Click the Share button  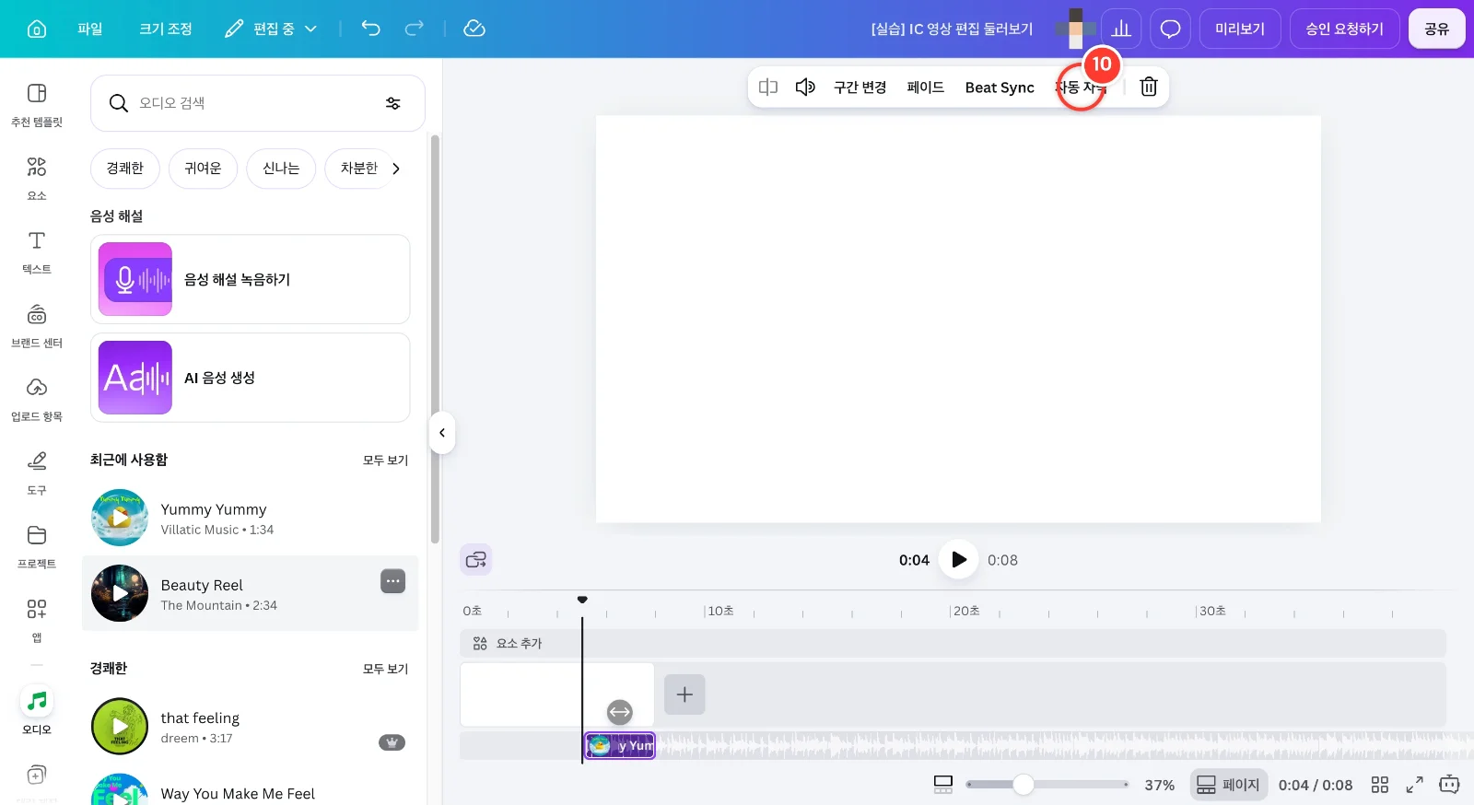click(1437, 29)
